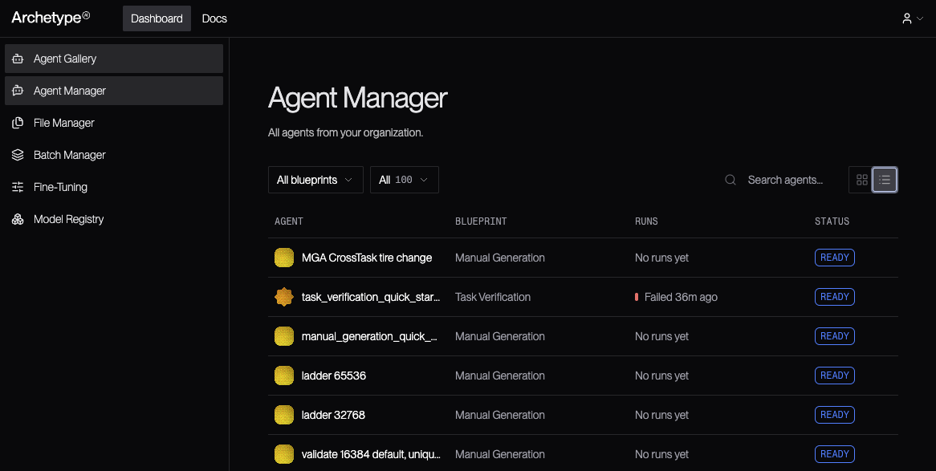Screen dimensions: 936x471
Task: Open the All 100 status filter dropdown
Action: coord(404,180)
